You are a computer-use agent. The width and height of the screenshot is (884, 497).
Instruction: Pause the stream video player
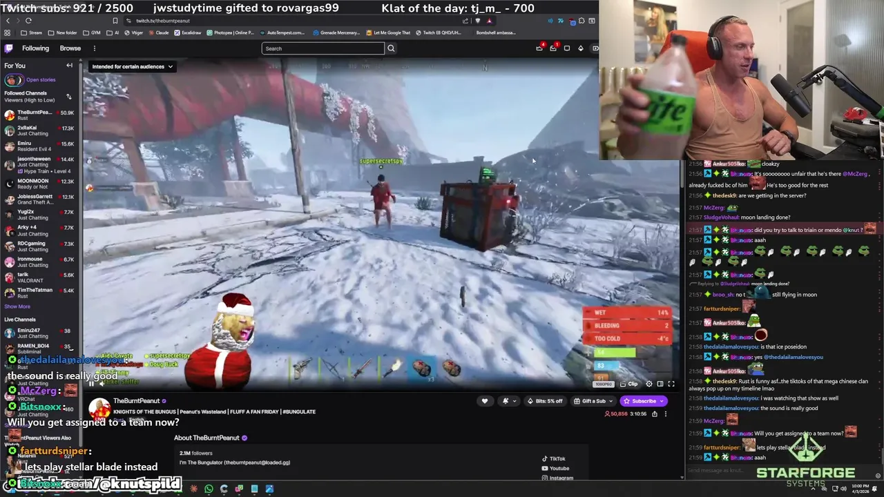pos(91,384)
